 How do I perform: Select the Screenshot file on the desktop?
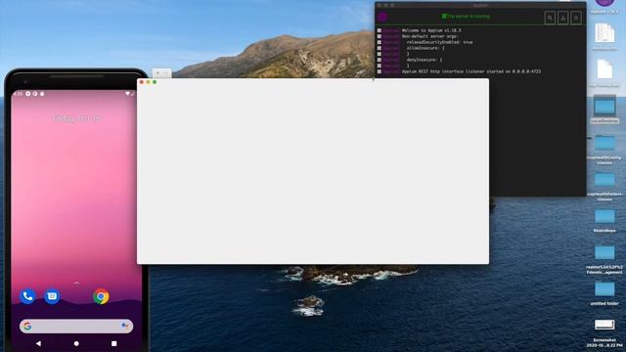[604, 332]
